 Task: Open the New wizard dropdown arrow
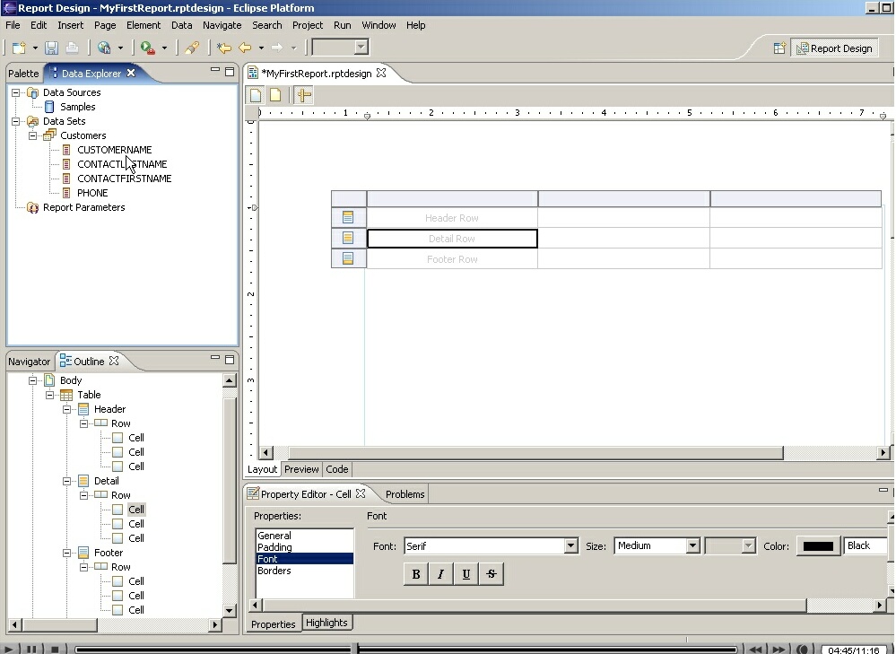[35, 48]
